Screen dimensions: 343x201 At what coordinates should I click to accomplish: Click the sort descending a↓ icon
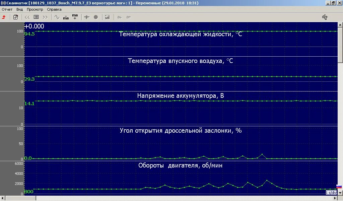119,17
